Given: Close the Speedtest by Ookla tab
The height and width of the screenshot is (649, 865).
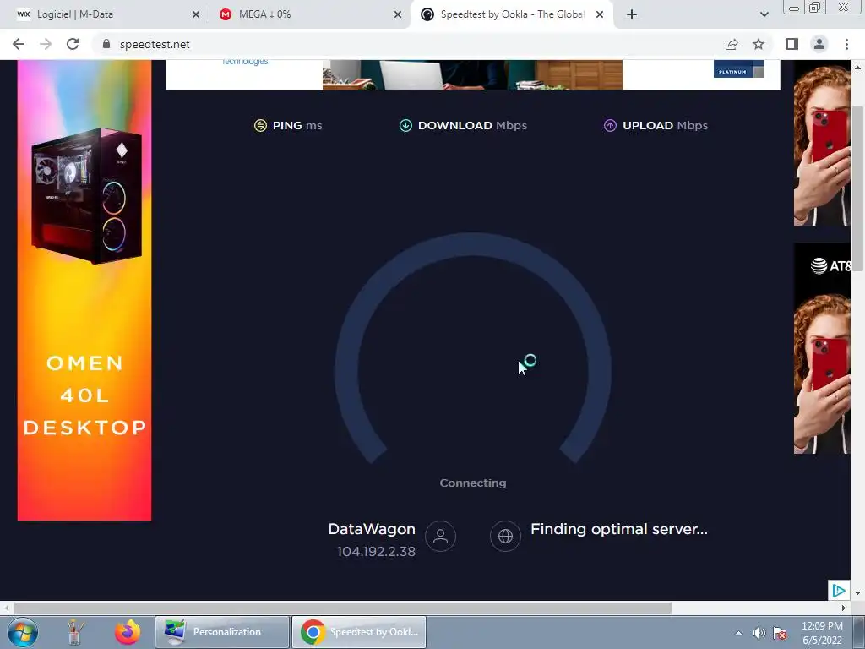Looking at the screenshot, I should tap(600, 14).
